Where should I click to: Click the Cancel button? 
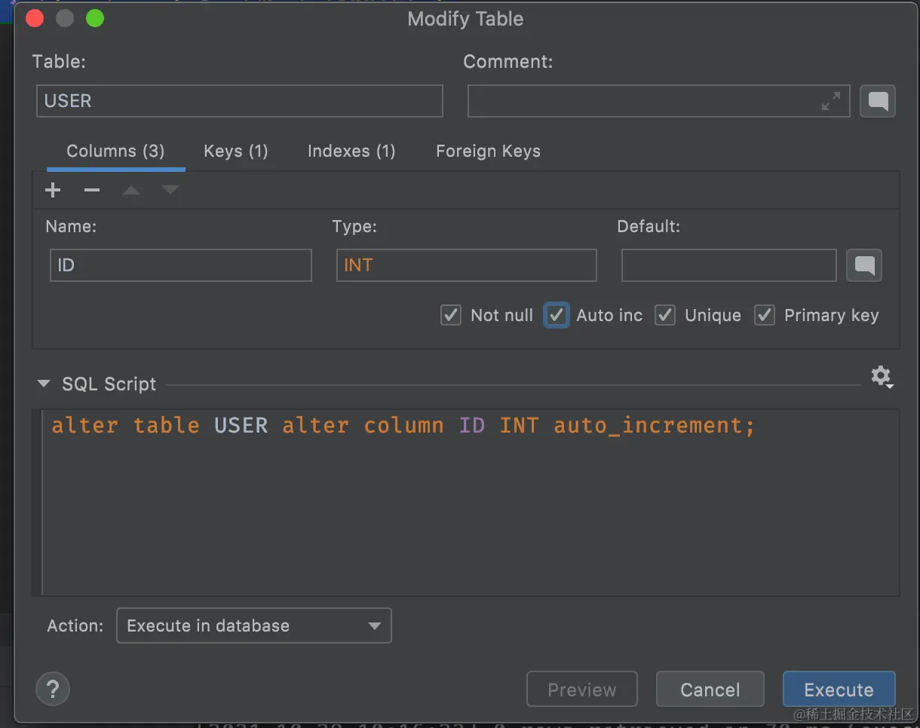point(710,690)
